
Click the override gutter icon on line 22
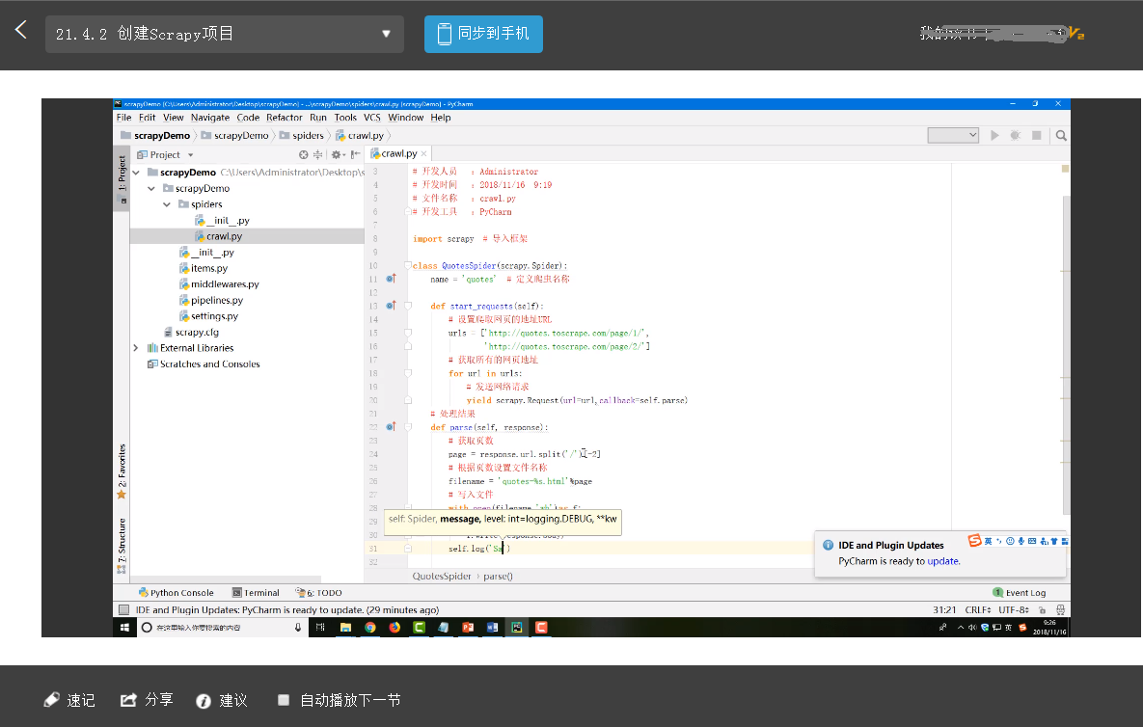(391, 427)
